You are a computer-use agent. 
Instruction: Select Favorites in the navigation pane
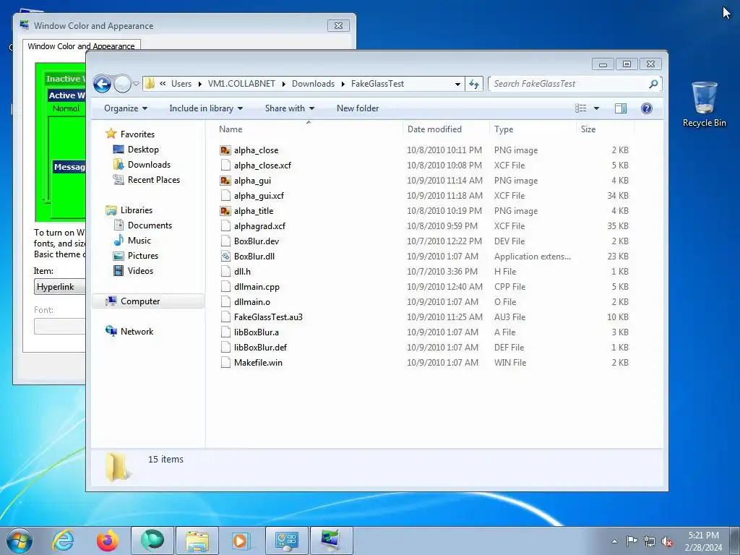pyautogui.click(x=137, y=134)
